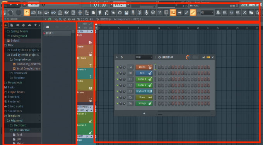Click the browser files document icon

click(12, 25)
